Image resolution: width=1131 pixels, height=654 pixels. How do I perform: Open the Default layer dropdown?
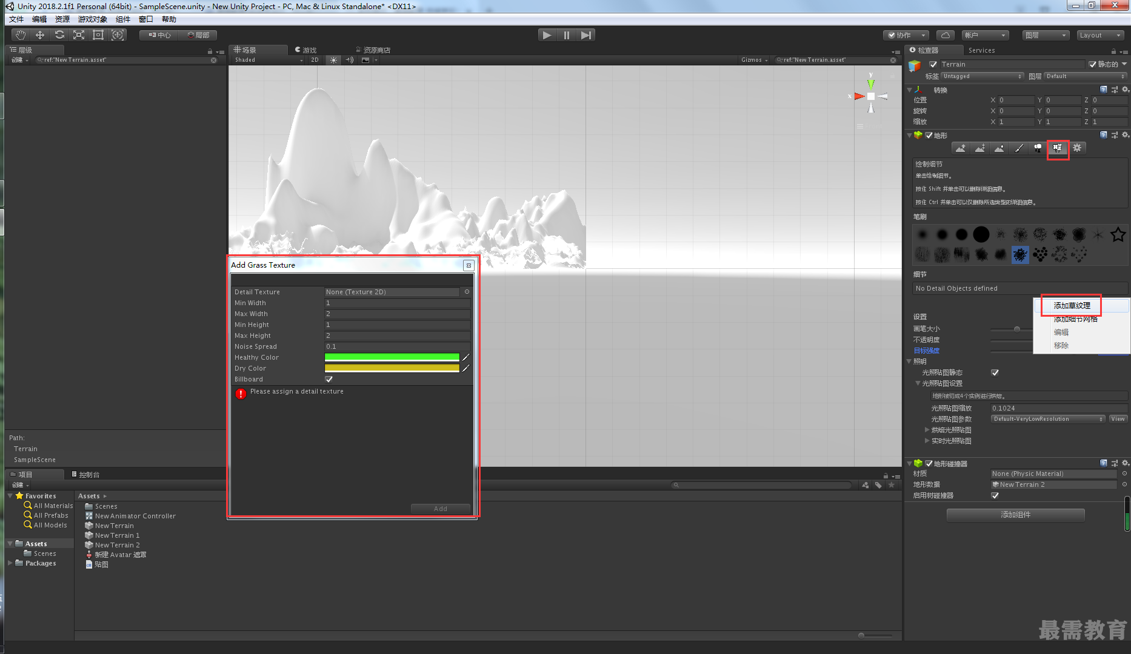pos(1086,76)
